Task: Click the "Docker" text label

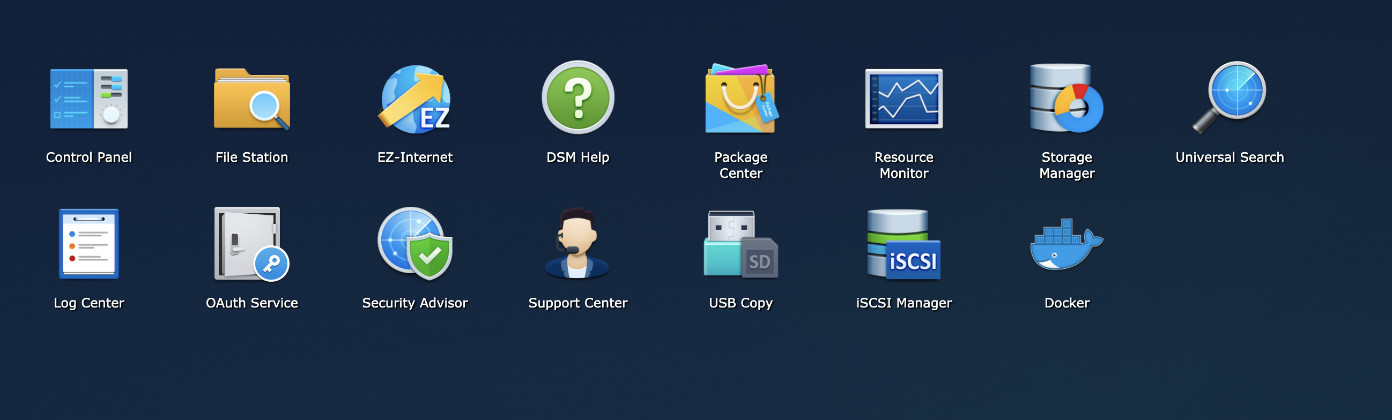Action: coord(1067,303)
